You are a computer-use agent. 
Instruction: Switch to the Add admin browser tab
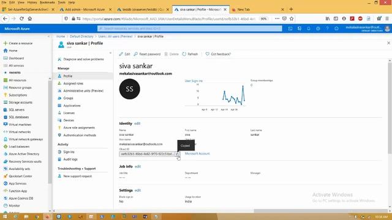[86, 10]
